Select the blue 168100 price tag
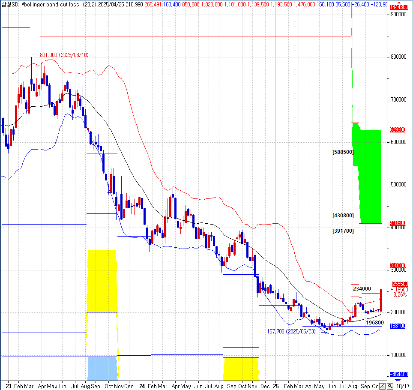Viewport: 413px width, 390px height. (398, 326)
